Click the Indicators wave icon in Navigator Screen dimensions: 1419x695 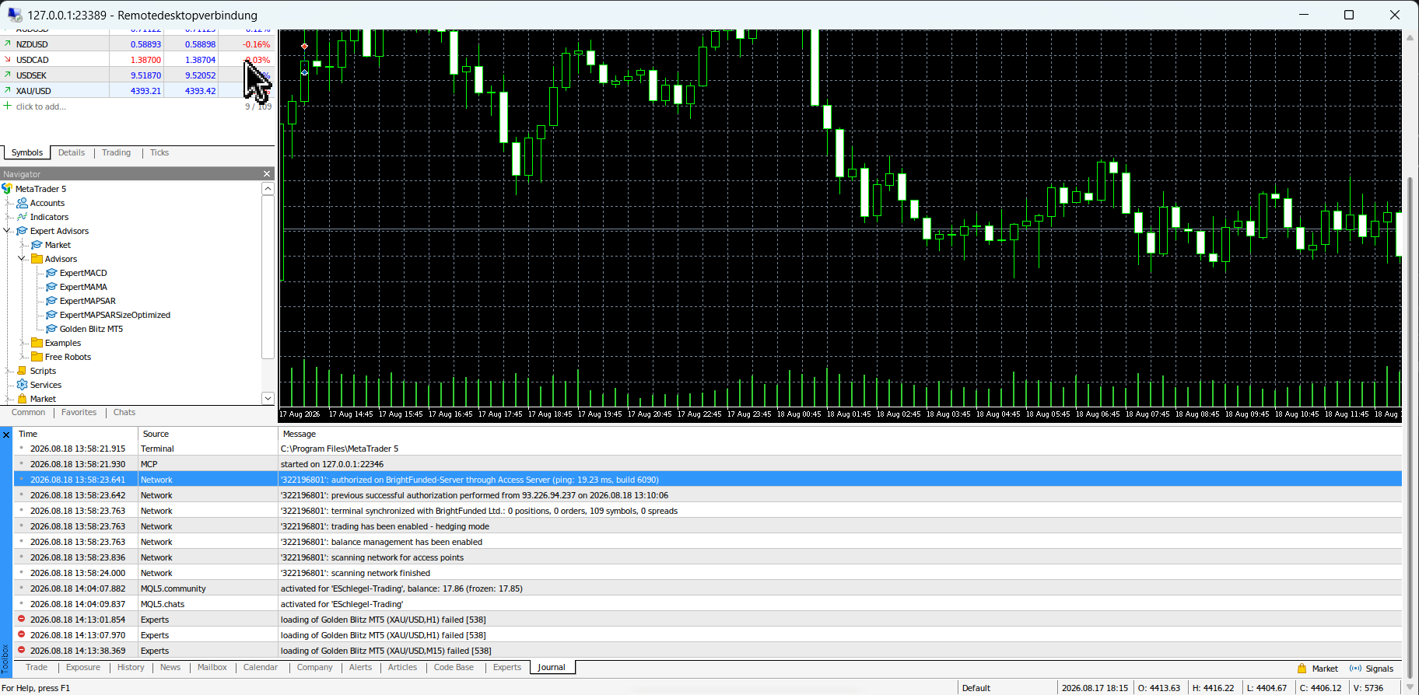point(22,217)
